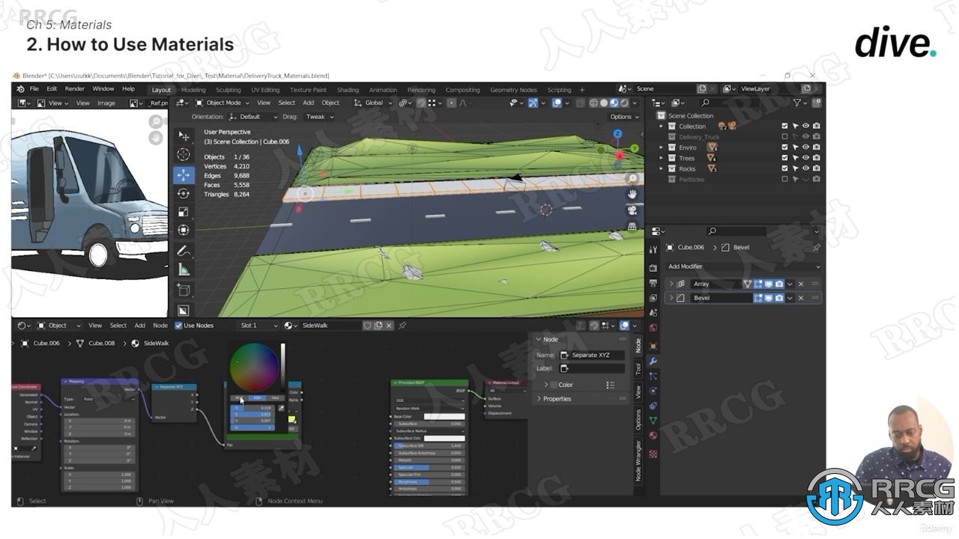Select Hex mode in color picker
The height and width of the screenshot is (539, 959).
tap(275, 398)
